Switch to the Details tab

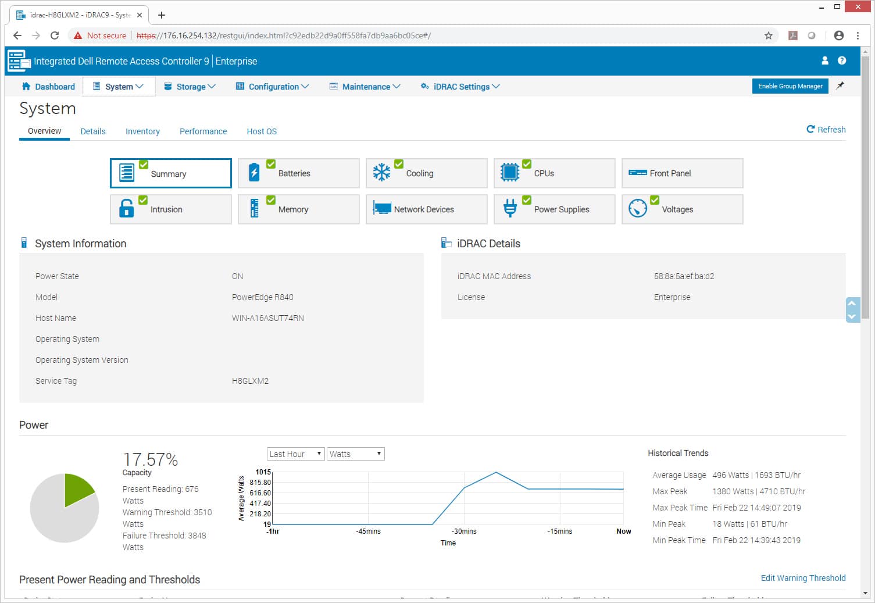coord(93,131)
